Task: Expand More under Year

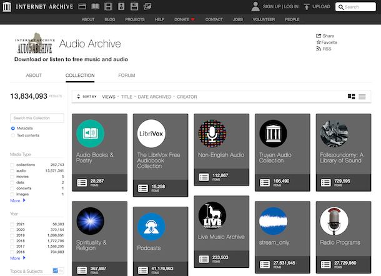Action: (17, 258)
